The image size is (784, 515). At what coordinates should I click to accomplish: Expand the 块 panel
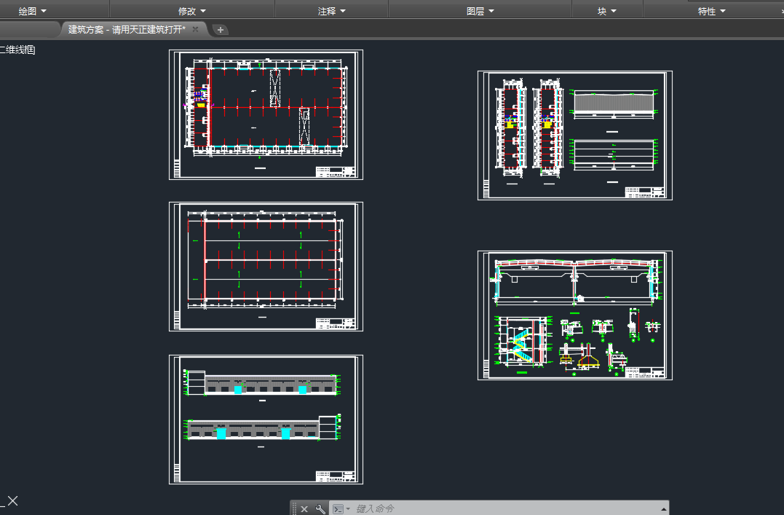pyautogui.click(x=607, y=11)
